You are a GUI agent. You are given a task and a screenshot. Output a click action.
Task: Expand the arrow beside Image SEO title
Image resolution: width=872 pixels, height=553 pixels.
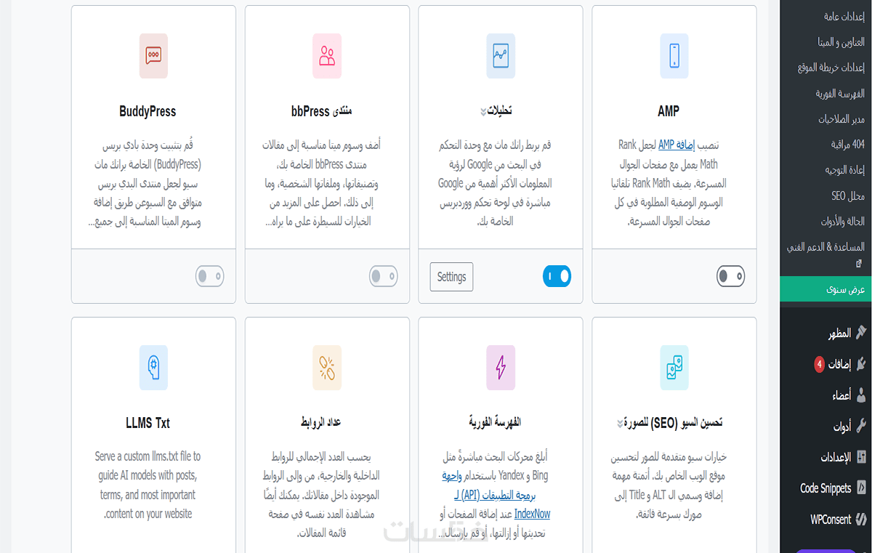620,424
